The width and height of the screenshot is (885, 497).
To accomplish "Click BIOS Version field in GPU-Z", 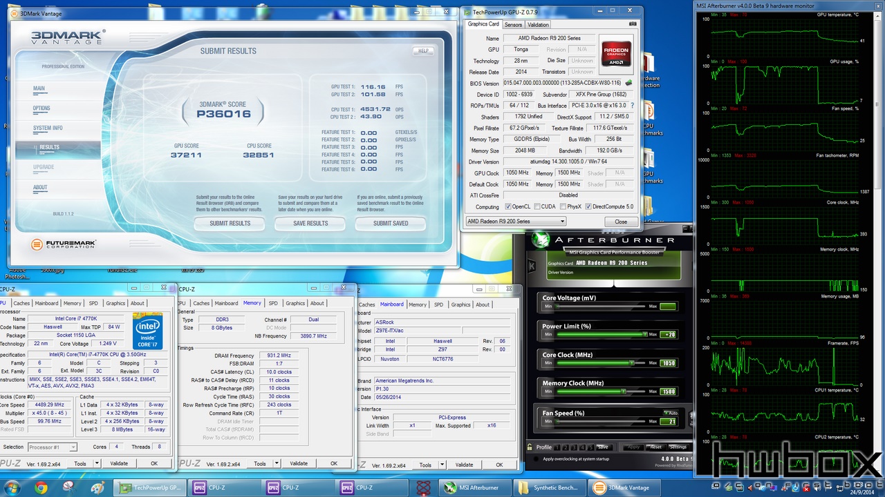I will point(563,84).
